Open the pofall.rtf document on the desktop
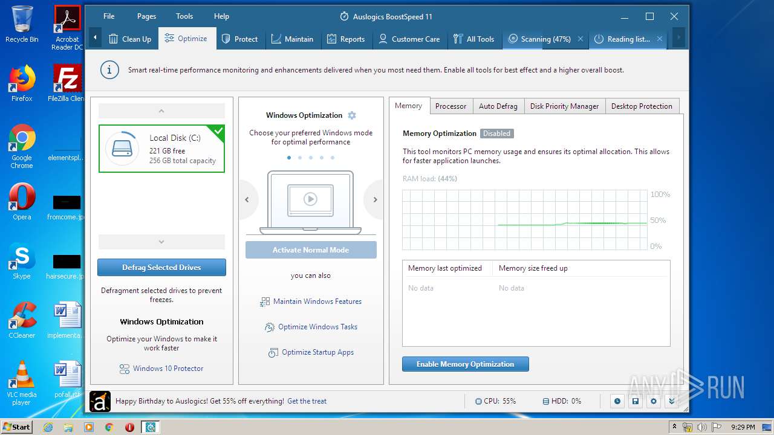The width and height of the screenshot is (774, 435). [67, 379]
